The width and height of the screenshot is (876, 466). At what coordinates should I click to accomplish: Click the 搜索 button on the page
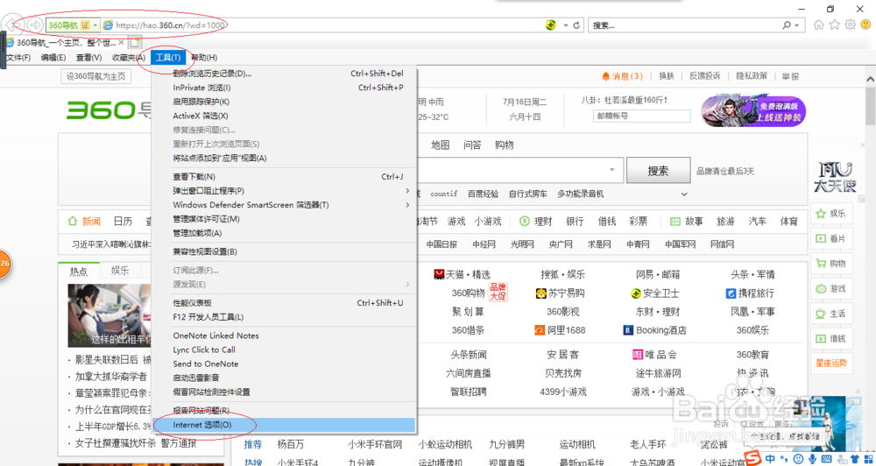(x=658, y=171)
